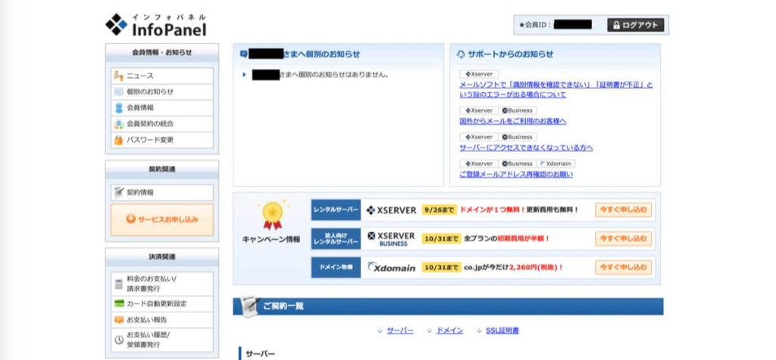Click 今すぐ申し込む for XSERVER BUSINESS
This screenshot has width=776, height=360.
pyautogui.click(x=623, y=238)
